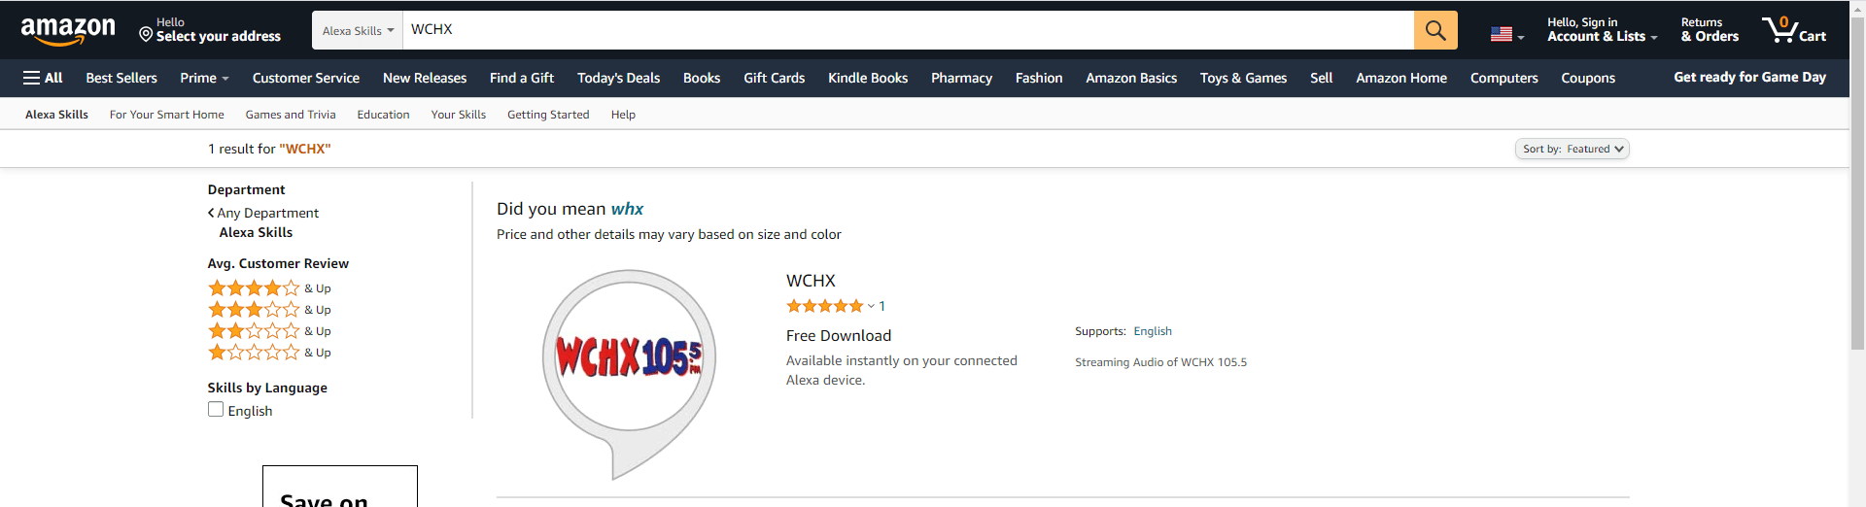This screenshot has height=507, width=1866.
Task: Click the search text field containing WCHX
Action: 909,30
